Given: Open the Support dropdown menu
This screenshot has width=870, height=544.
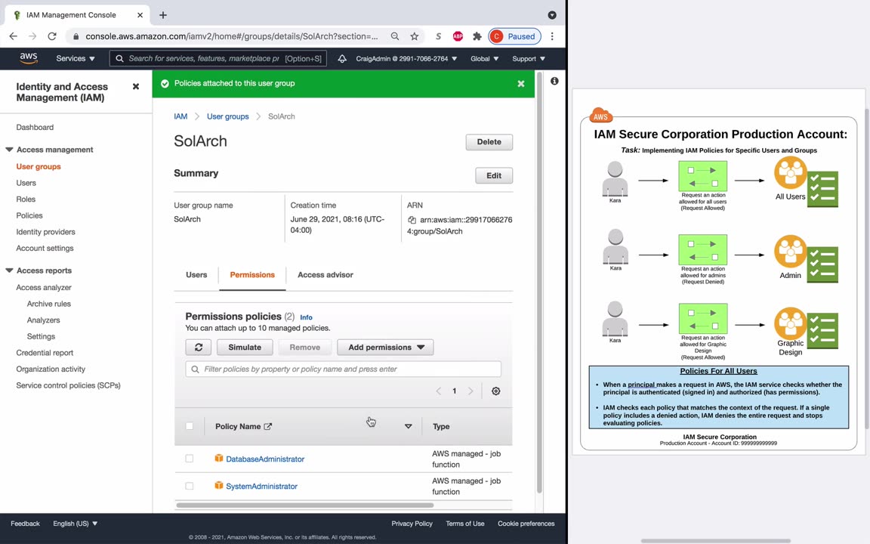Looking at the screenshot, I should tap(528, 58).
